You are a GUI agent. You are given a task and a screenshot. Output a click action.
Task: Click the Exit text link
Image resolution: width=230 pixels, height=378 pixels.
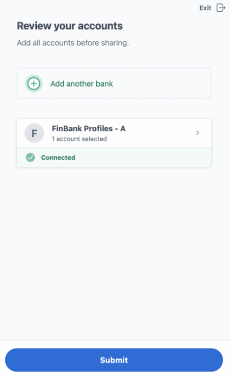point(205,8)
